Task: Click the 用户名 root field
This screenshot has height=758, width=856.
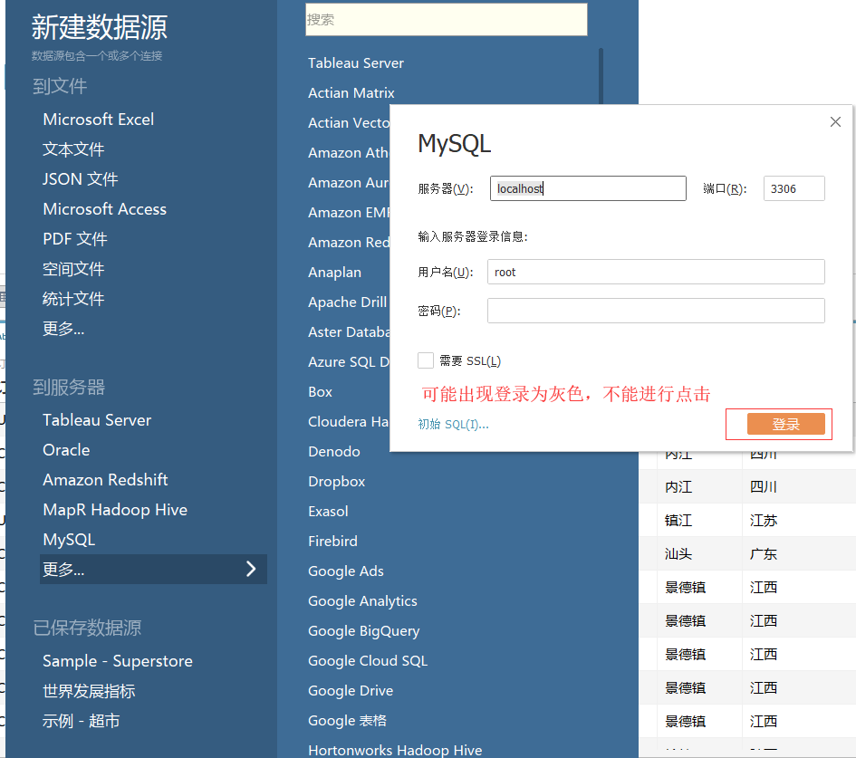Action: tap(656, 272)
